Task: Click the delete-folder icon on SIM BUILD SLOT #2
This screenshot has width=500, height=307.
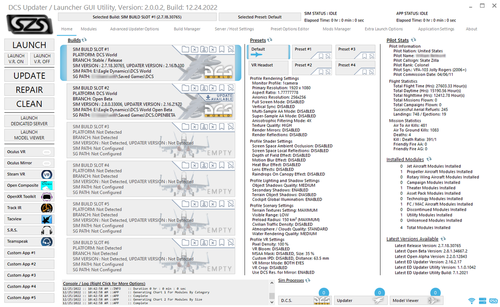Action: click(x=194, y=88)
